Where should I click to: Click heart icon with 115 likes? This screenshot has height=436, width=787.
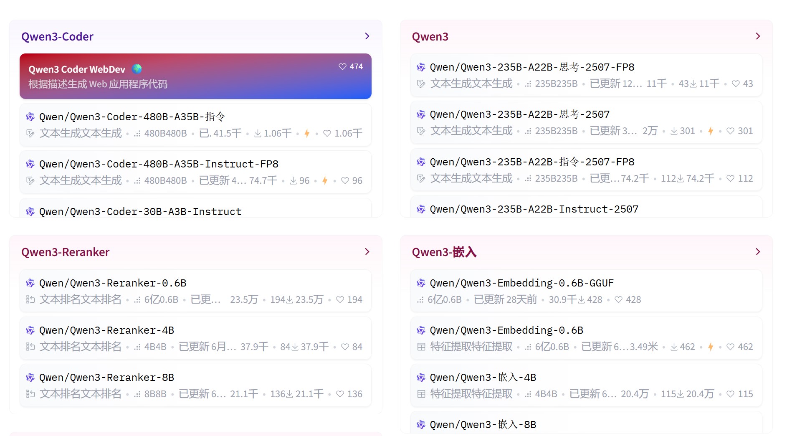tap(730, 394)
